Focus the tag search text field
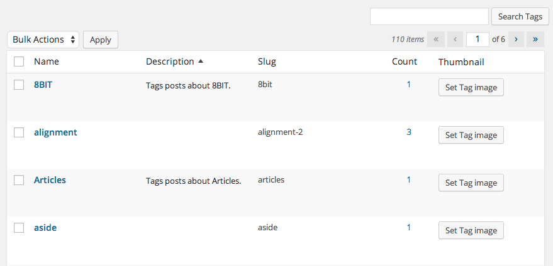Screen dimensions: 553x266 tap(429, 16)
